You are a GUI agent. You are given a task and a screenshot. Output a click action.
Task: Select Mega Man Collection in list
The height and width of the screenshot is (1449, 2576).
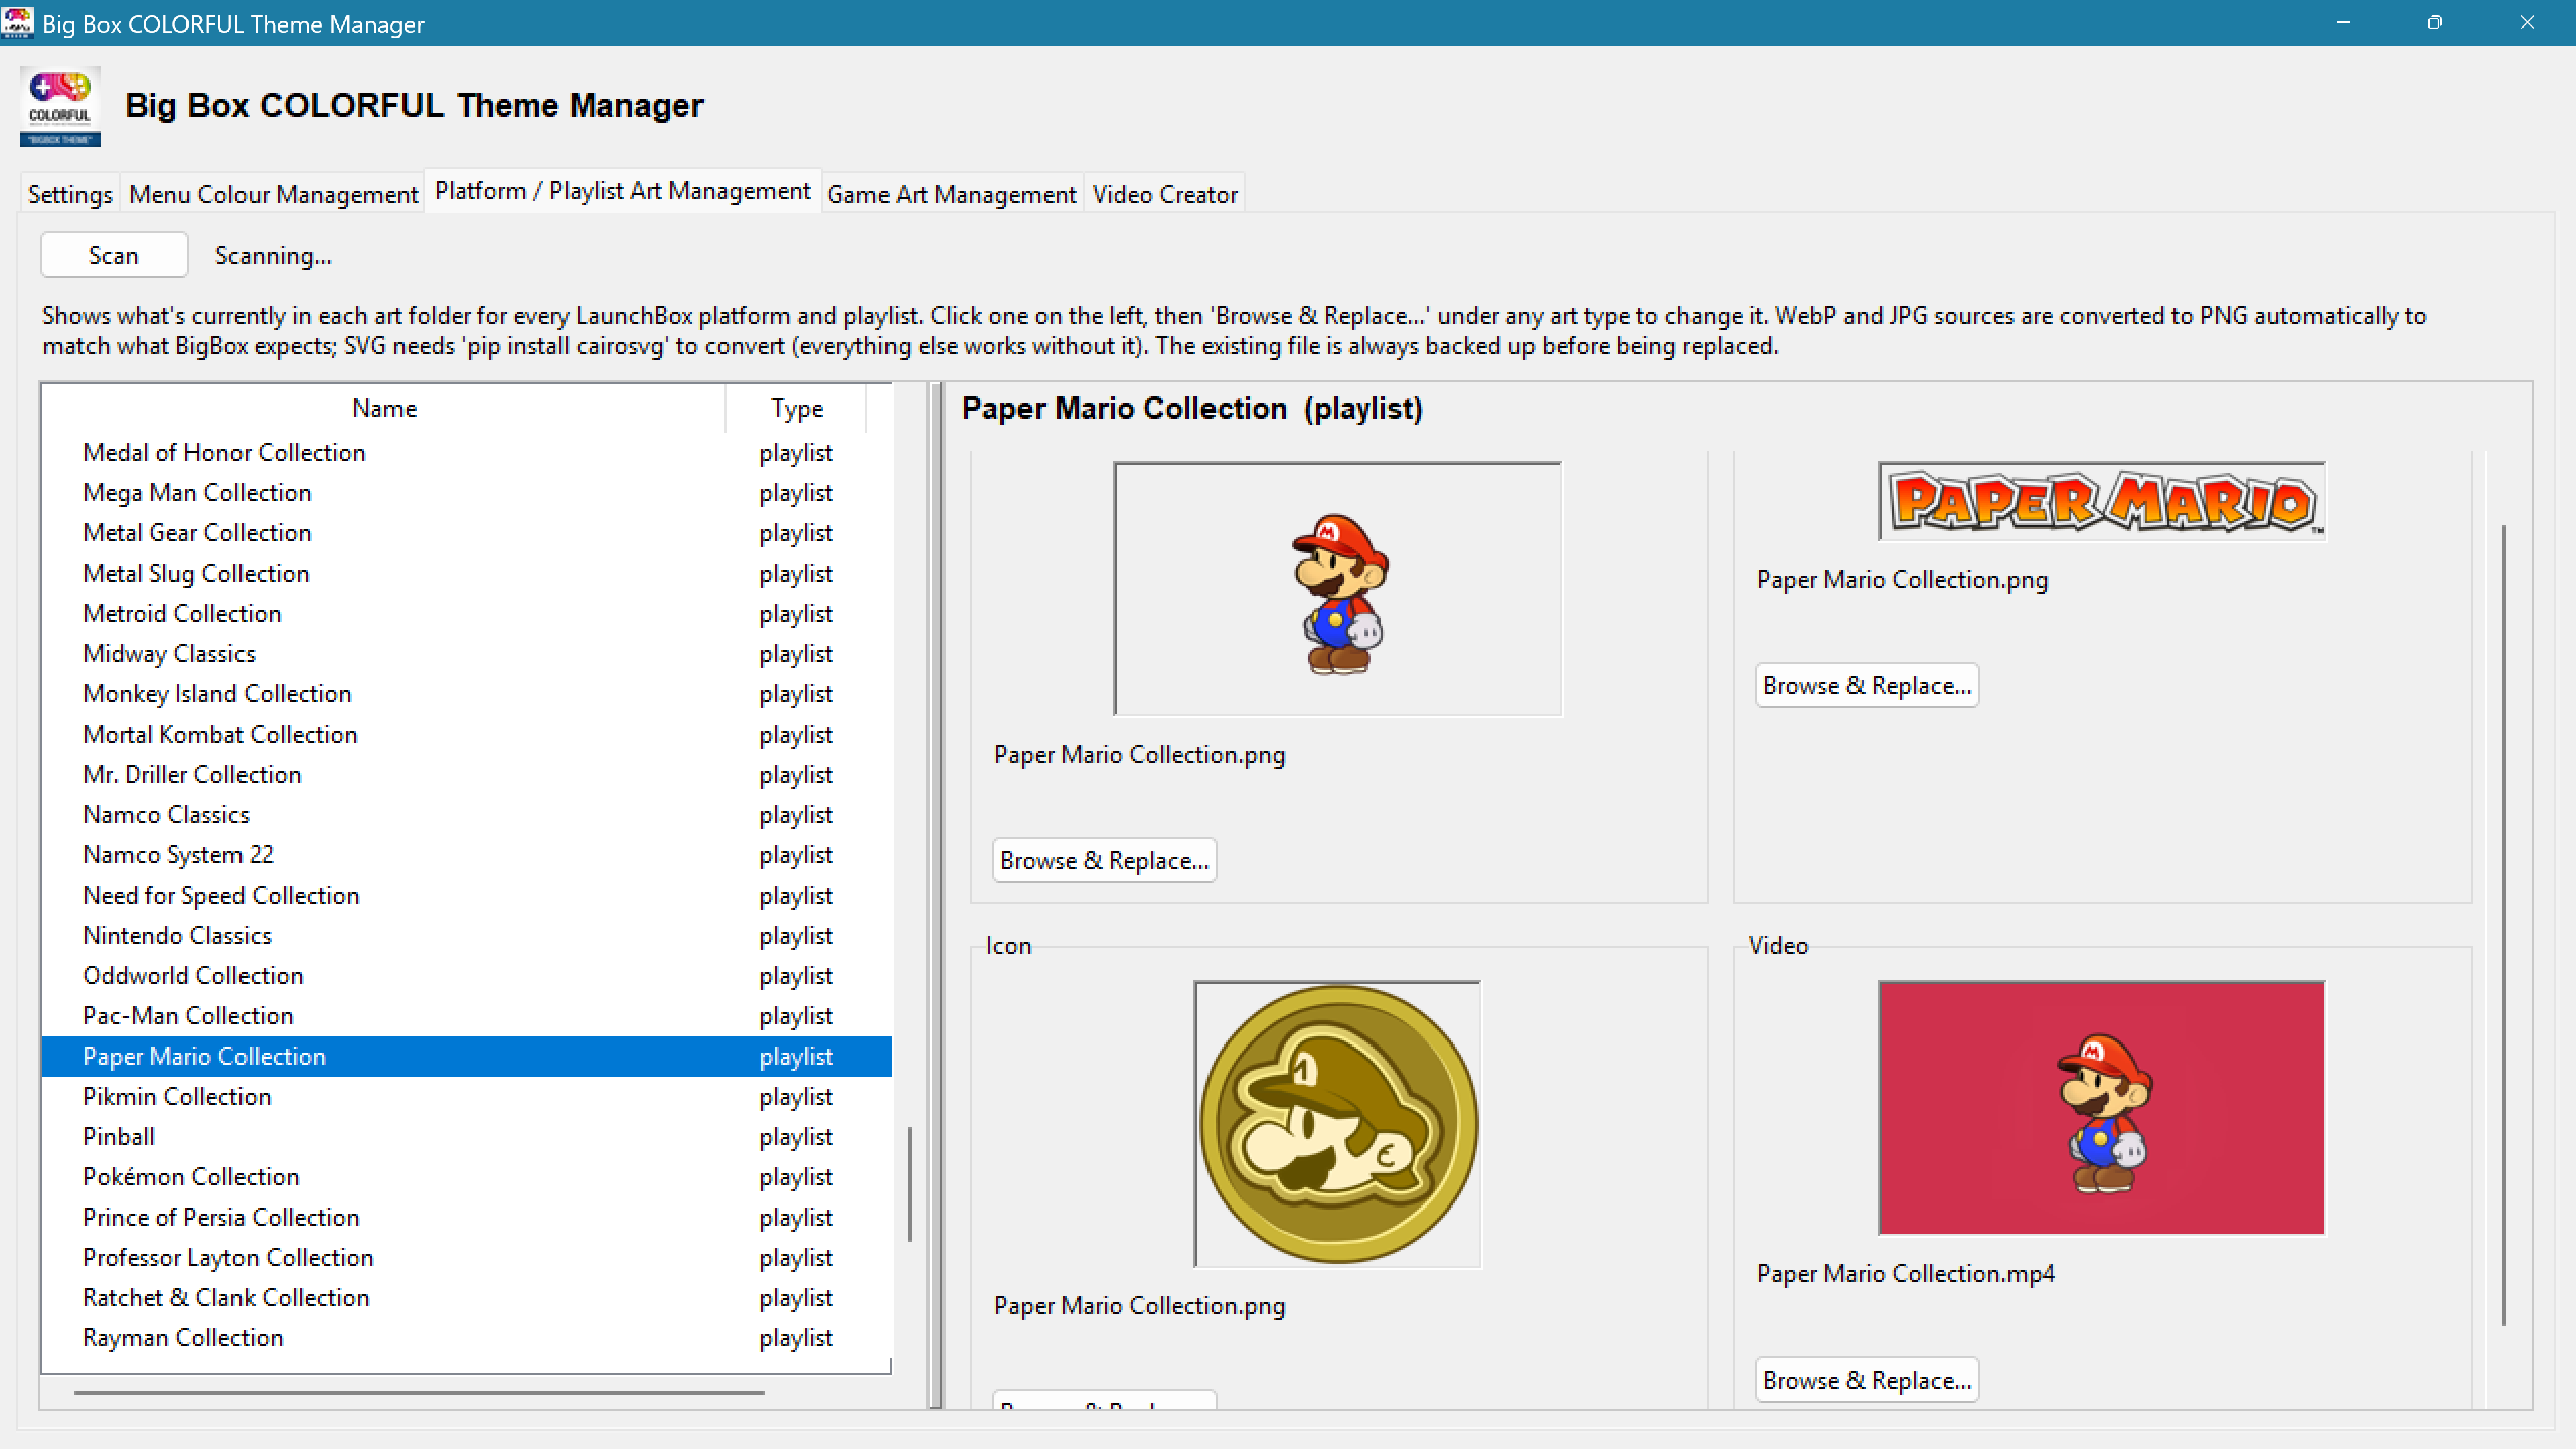click(466, 493)
